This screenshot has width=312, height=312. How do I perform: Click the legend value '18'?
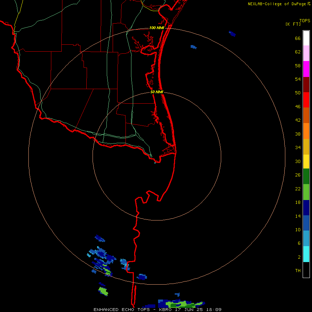coord(298,202)
